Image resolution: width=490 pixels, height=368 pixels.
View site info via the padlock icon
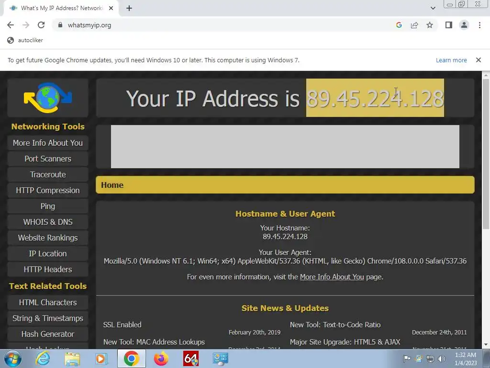point(60,25)
